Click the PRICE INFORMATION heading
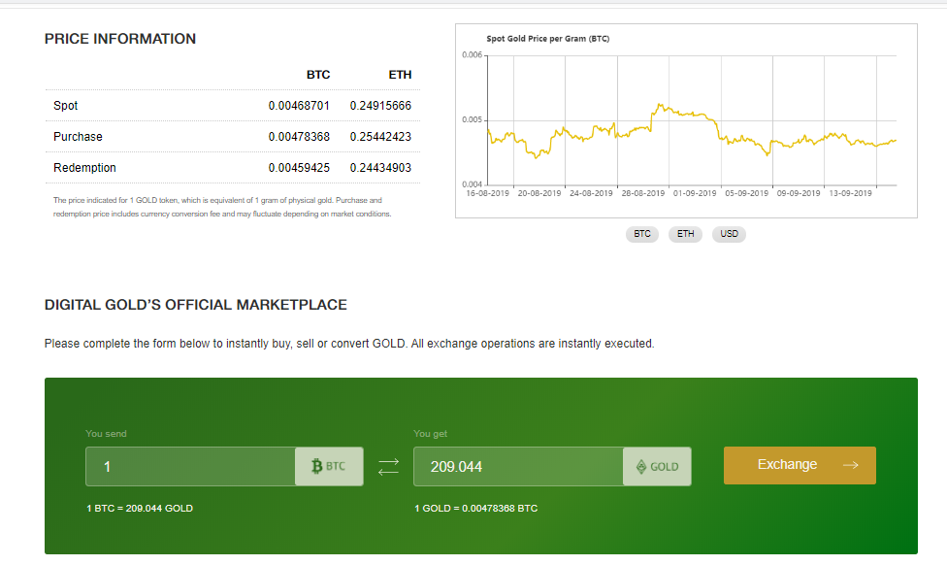The width and height of the screenshot is (947, 565). pos(120,39)
